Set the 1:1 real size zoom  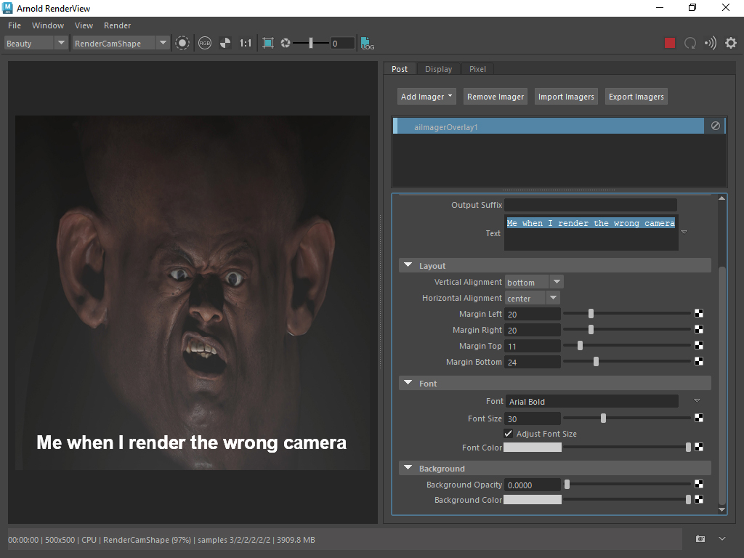point(246,43)
